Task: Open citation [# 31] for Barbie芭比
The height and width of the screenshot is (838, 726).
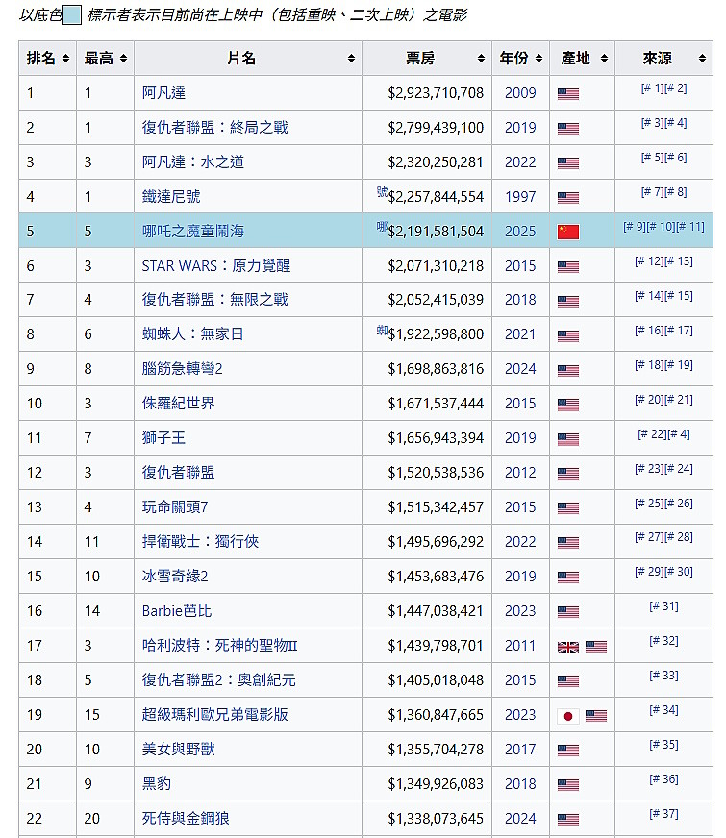Action: [664, 606]
